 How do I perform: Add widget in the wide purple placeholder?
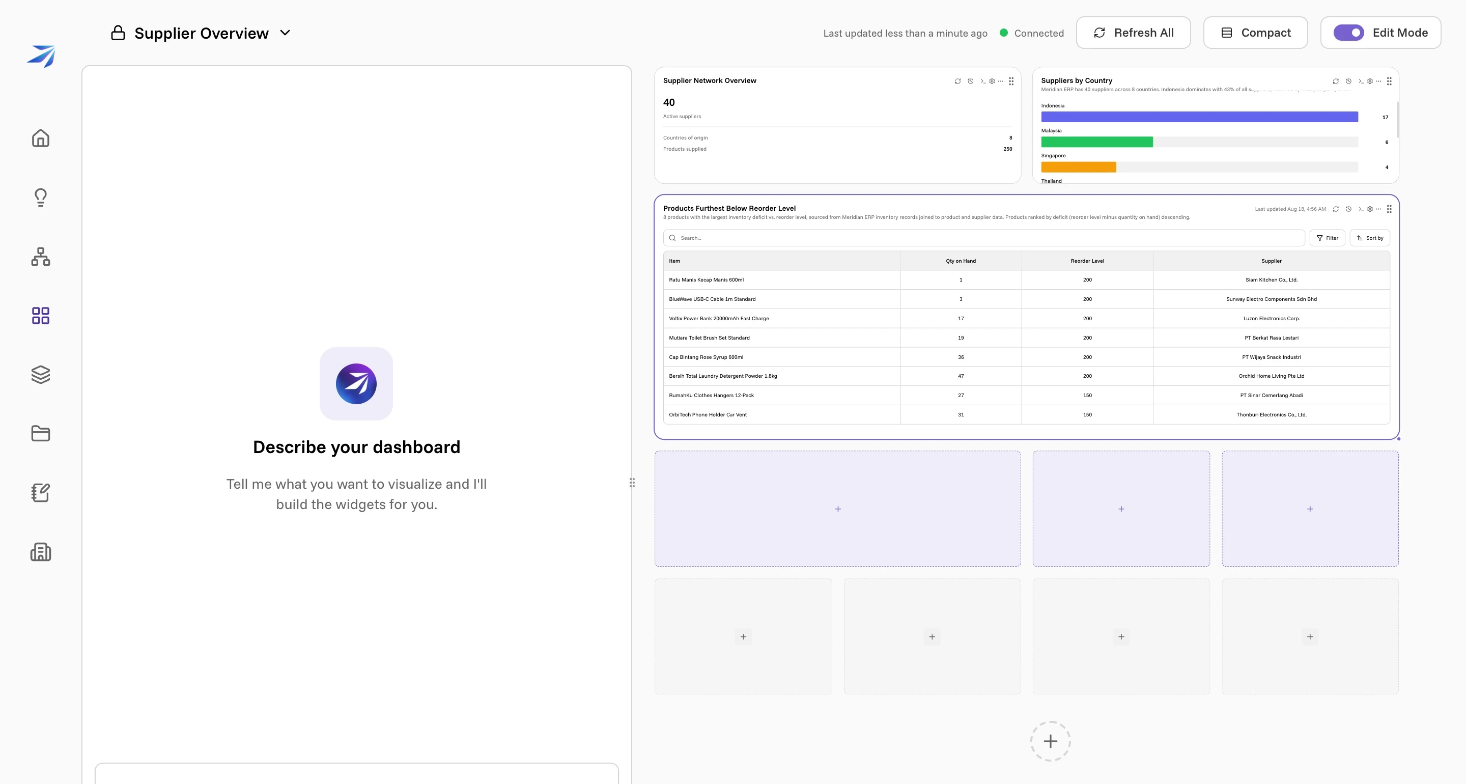838,509
